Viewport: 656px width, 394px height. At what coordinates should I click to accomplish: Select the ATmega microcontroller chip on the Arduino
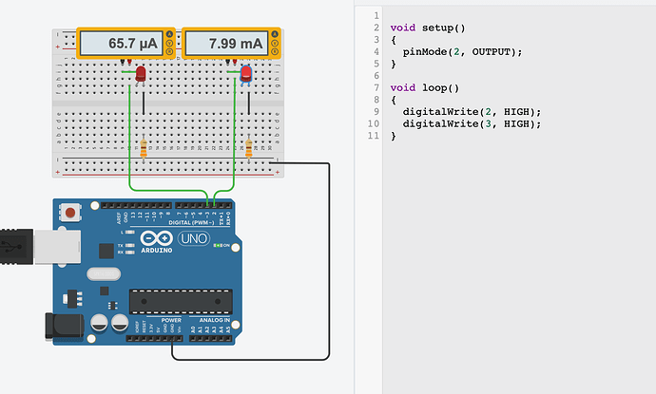pos(181,301)
